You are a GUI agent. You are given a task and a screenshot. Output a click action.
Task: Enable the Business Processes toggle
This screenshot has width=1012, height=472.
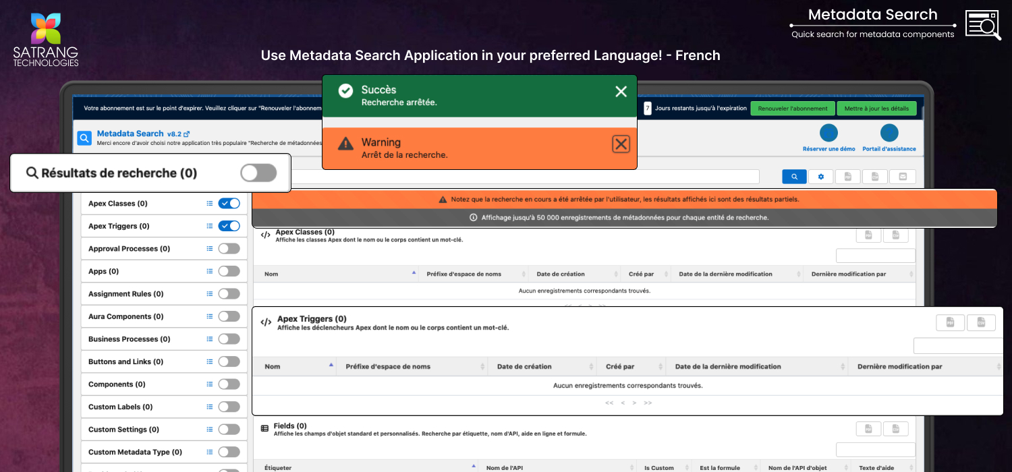(229, 339)
